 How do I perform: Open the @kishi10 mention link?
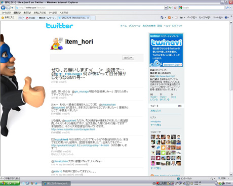(x=57, y=171)
